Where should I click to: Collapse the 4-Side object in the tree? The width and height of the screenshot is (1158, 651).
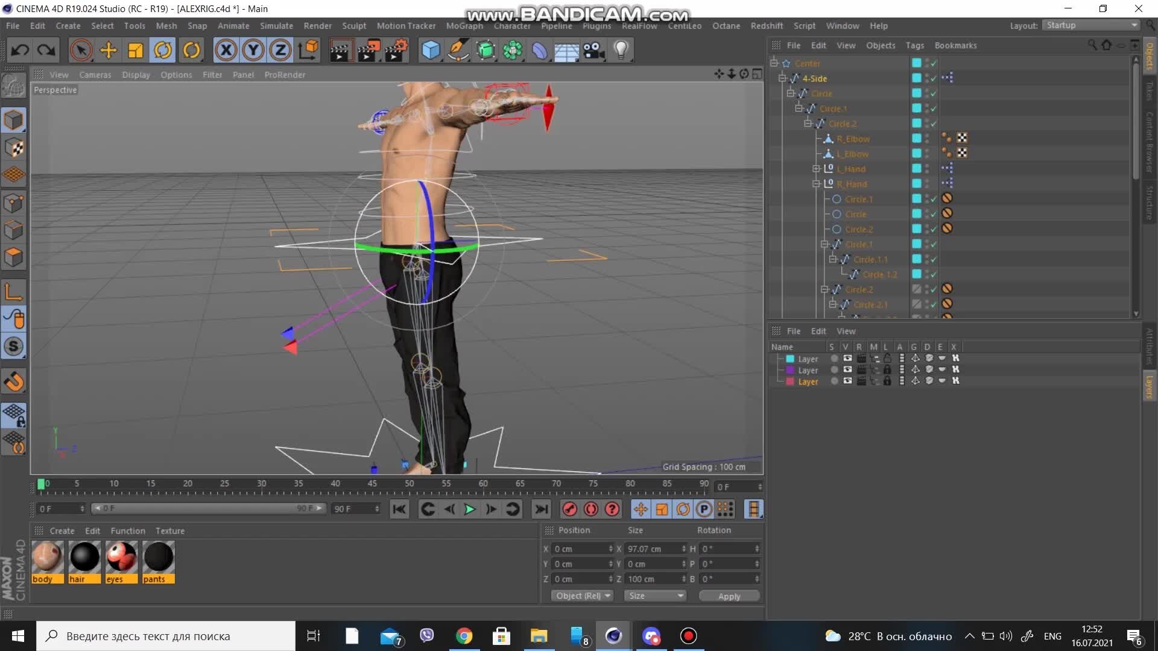(x=782, y=78)
